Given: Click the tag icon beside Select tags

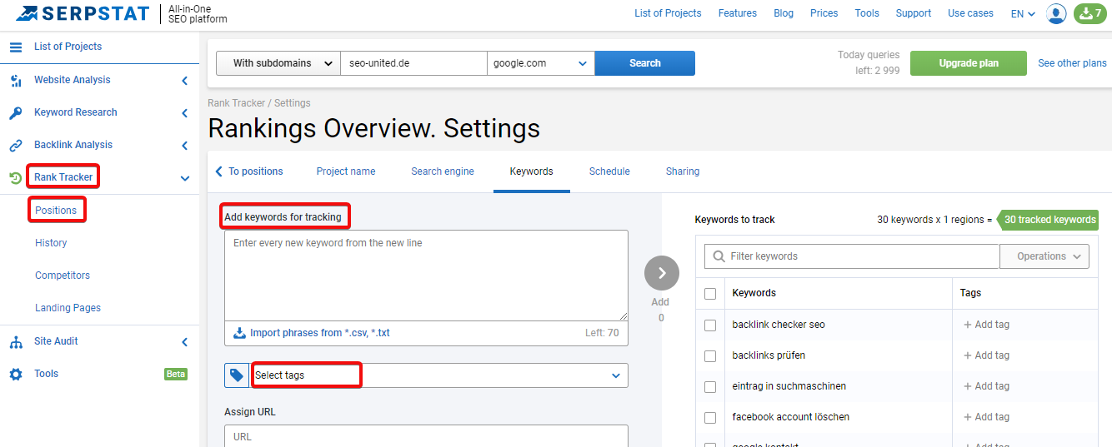Looking at the screenshot, I should [x=236, y=375].
